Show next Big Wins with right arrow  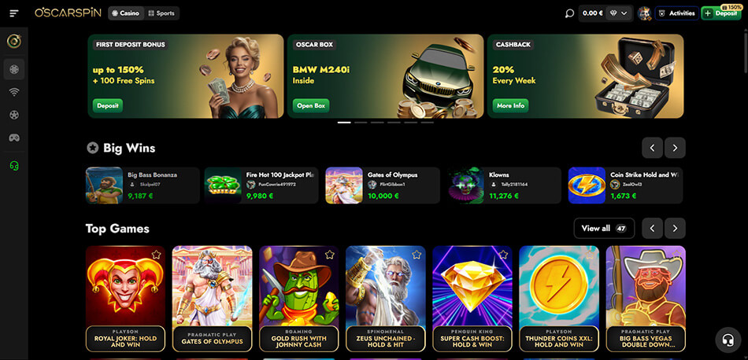coord(675,148)
